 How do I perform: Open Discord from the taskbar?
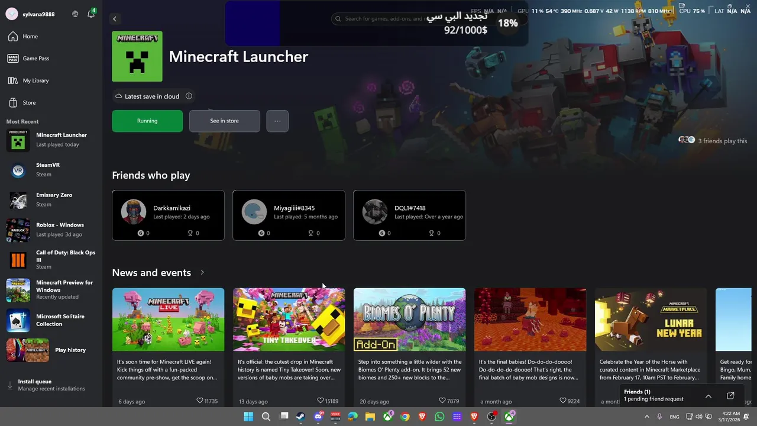(x=318, y=417)
